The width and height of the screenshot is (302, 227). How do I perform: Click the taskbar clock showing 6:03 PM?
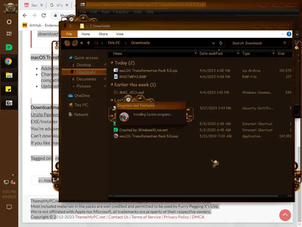coord(9,194)
